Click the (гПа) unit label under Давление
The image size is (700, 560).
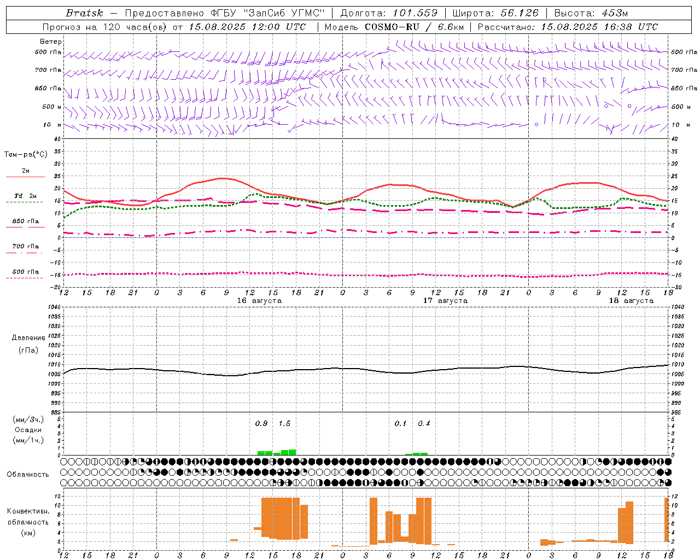click(28, 351)
